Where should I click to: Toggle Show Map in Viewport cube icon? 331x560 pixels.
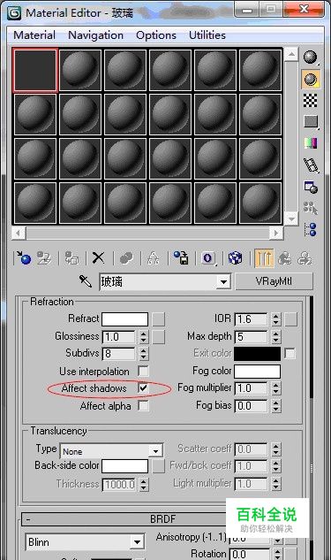tap(236, 257)
